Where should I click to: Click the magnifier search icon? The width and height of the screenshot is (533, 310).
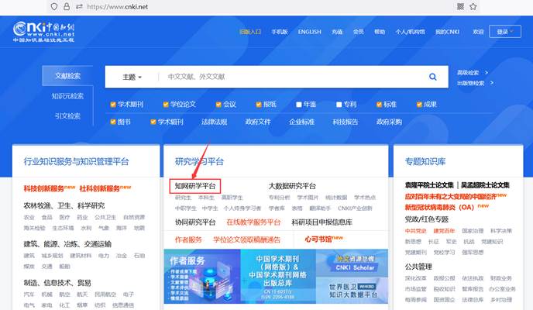pos(433,77)
